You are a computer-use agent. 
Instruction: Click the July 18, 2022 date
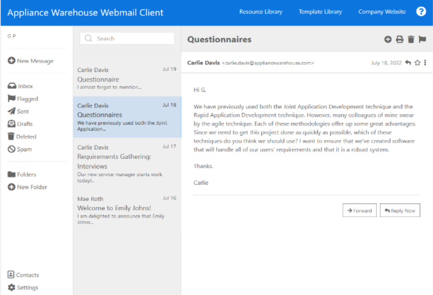coord(386,63)
